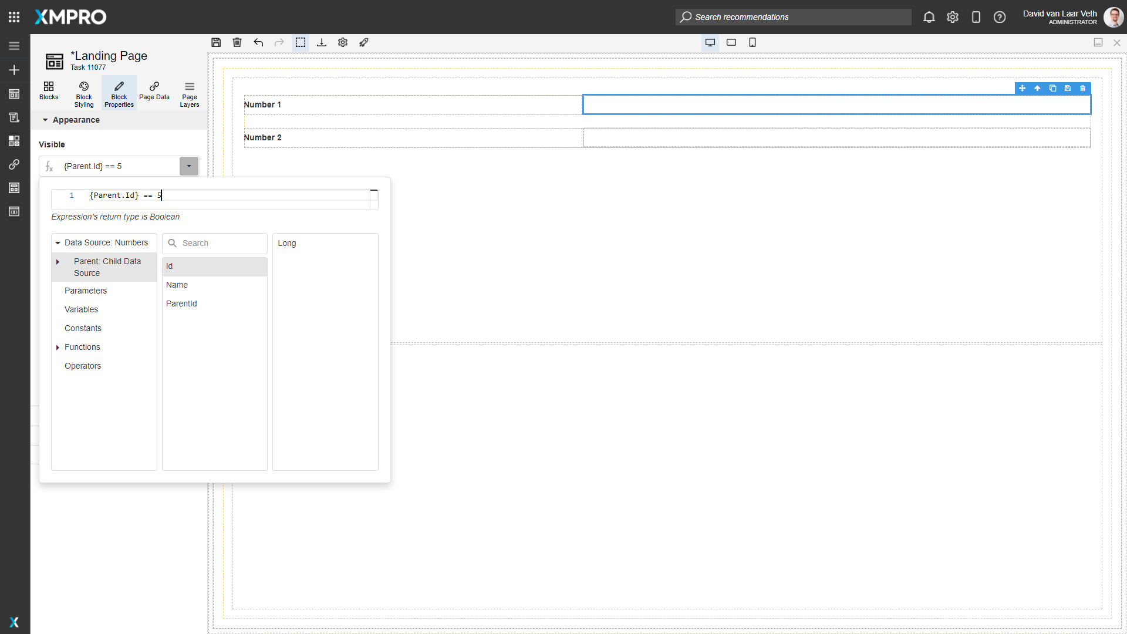
Task: Open the Visible expression dropdown arrow
Action: pos(189,166)
